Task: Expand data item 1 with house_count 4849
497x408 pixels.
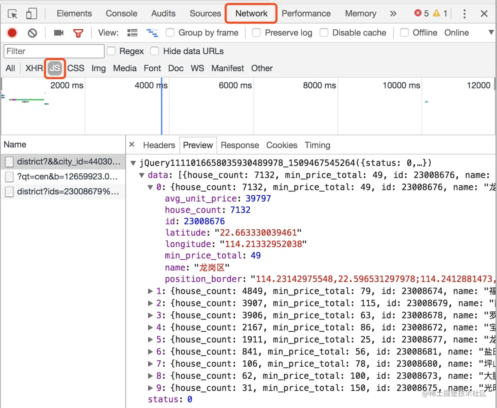Action: click(150, 291)
